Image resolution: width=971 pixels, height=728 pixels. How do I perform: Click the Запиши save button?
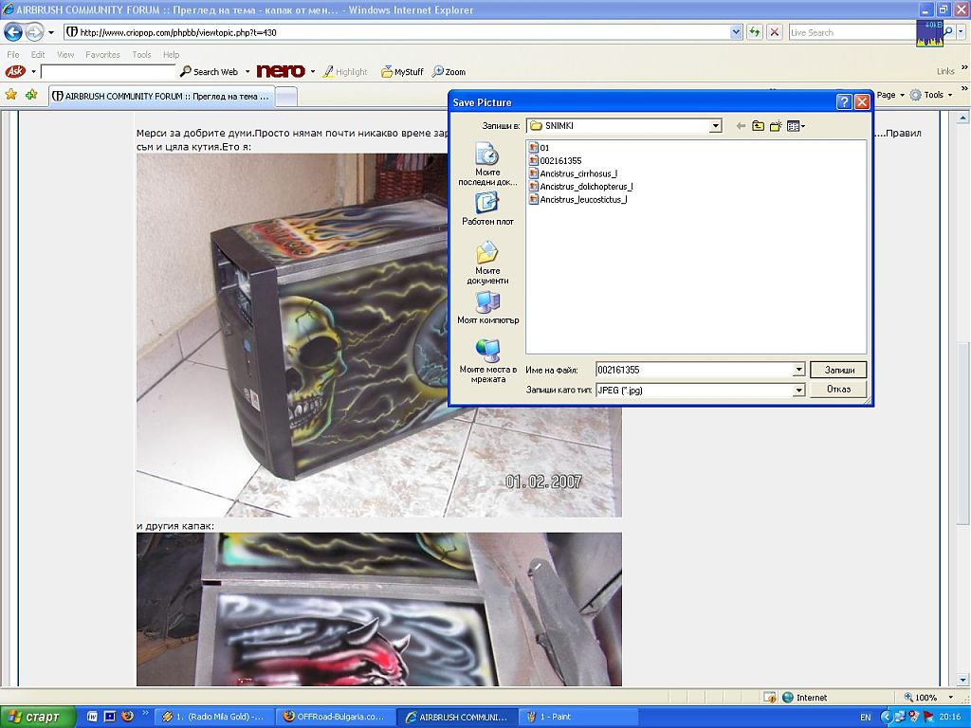pyautogui.click(x=838, y=370)
